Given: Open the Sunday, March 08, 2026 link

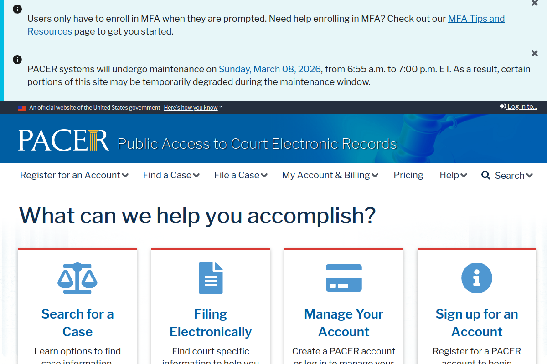Looking at the screenshot, I should click(270, 69).
